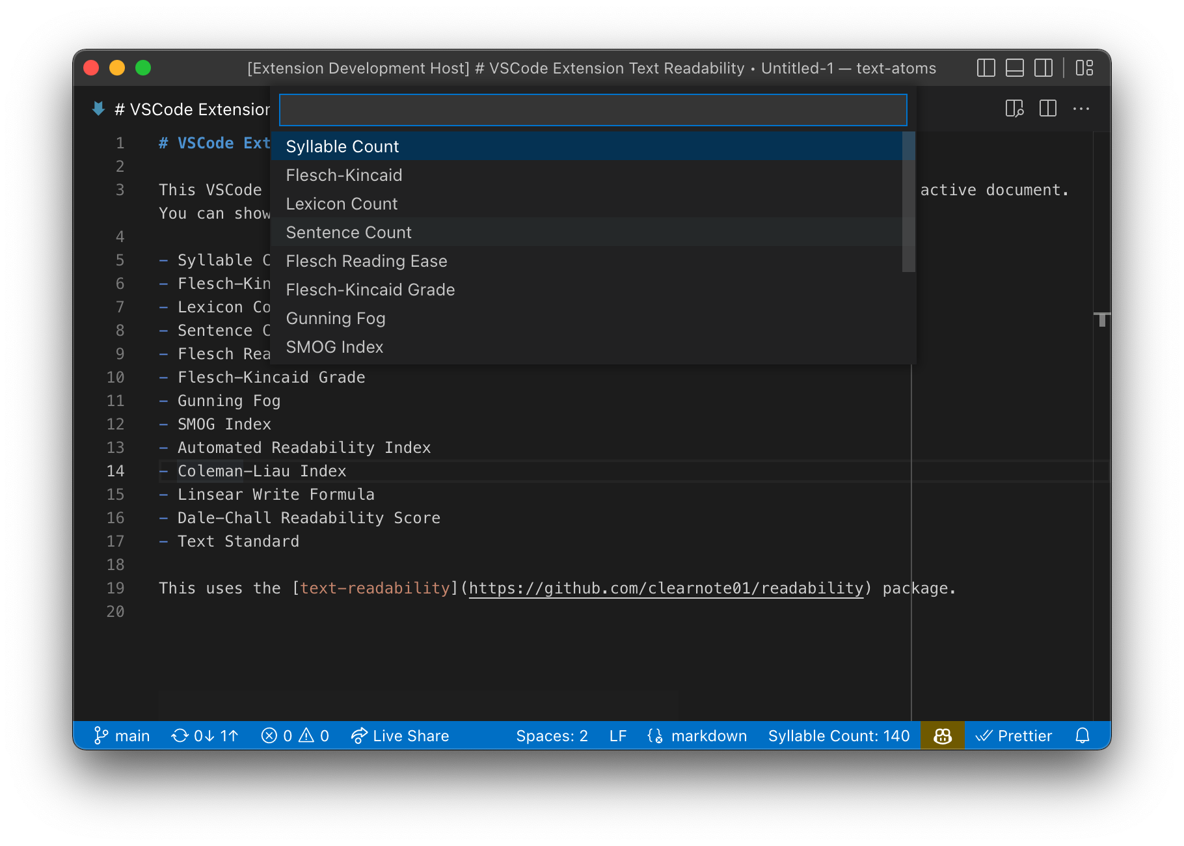Screen dimensions: 1184x846
Task: Toggle the Primary Side Bar
Action: pos(986,68)
